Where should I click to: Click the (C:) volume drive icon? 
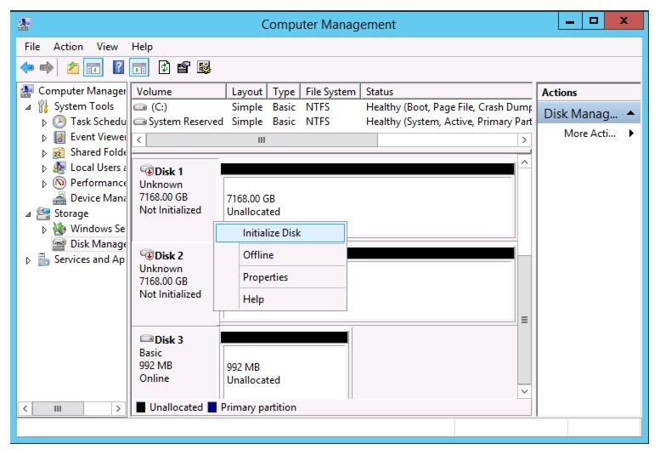(141, 107)
